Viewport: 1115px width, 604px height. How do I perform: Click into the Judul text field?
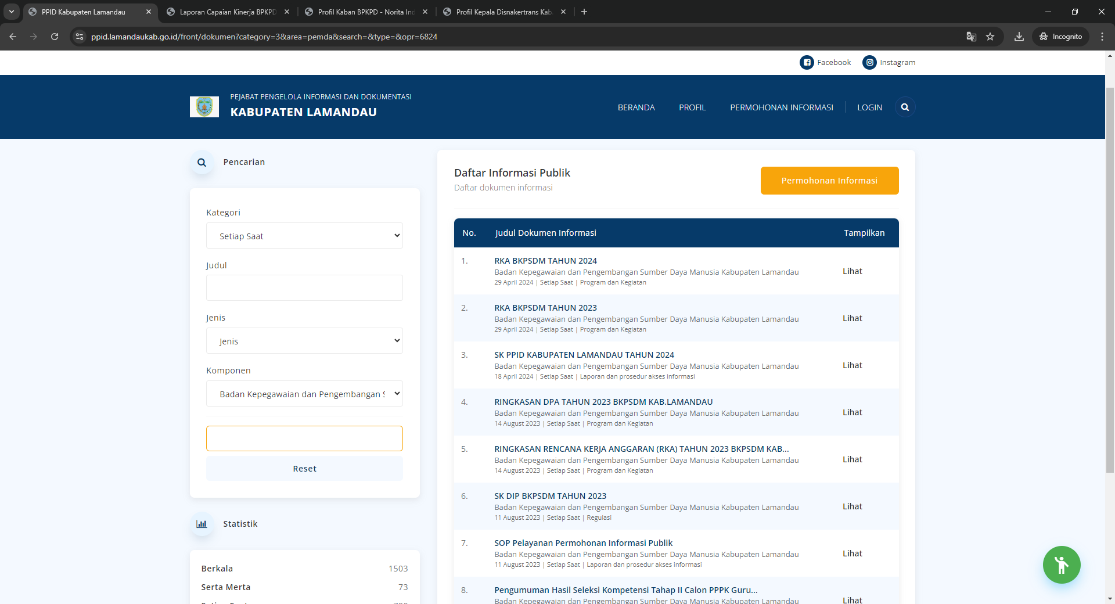click(x=304, y=288)
